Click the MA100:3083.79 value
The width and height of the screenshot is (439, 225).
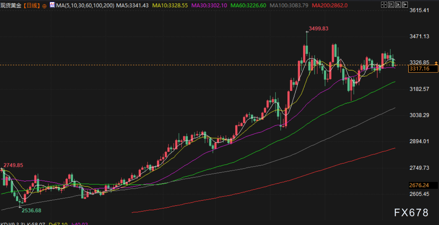click(289, 6)
